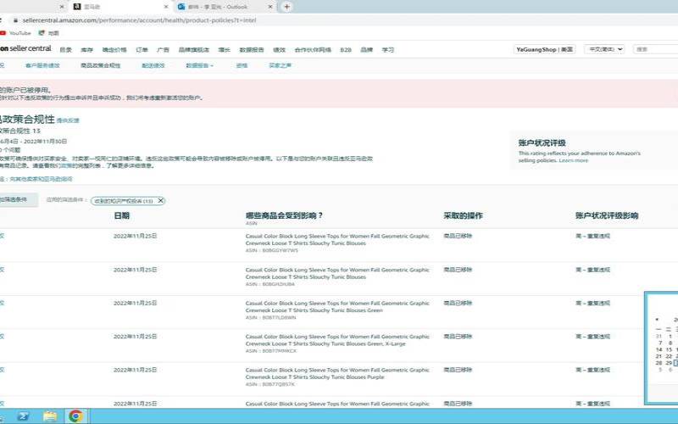Open the 地图 maps bookmark
Screen dimensions: 678x424
48,33
